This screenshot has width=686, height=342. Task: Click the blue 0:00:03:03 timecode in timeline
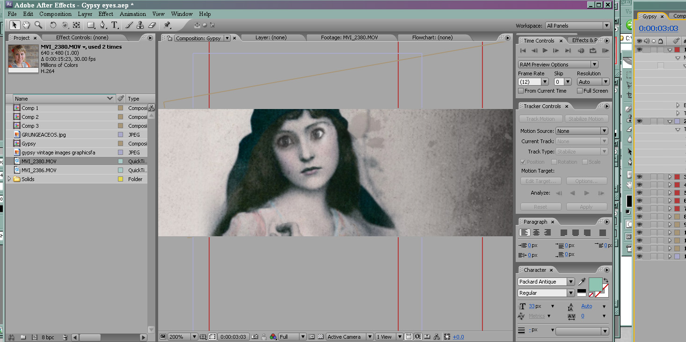tap(658, 29)
